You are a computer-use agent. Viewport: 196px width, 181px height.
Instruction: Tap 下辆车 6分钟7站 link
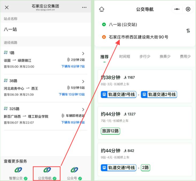click(73, 66)
